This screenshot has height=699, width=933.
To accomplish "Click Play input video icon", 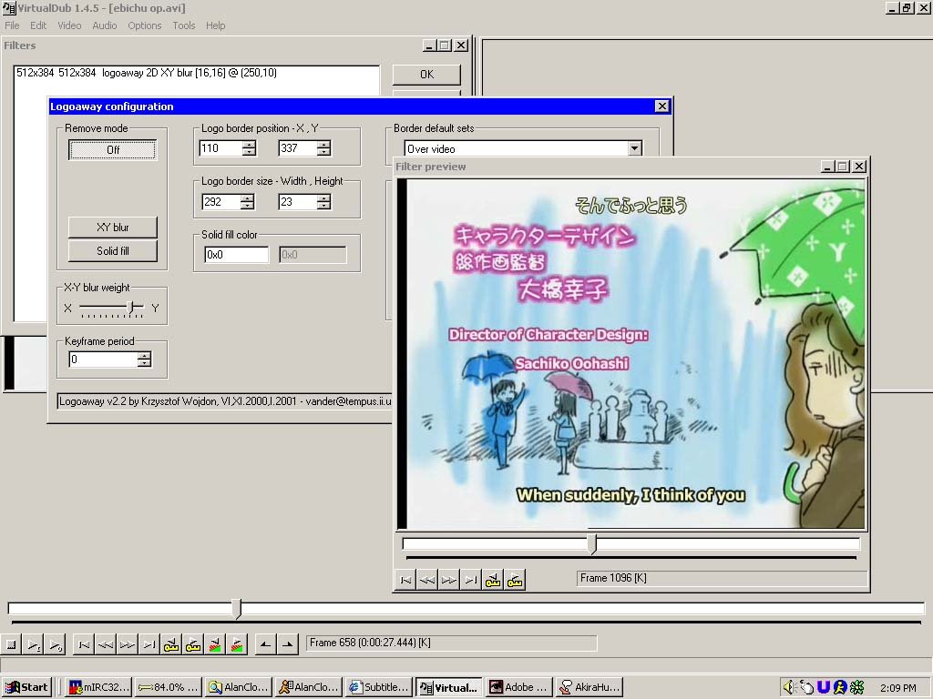I will point(32,643).
